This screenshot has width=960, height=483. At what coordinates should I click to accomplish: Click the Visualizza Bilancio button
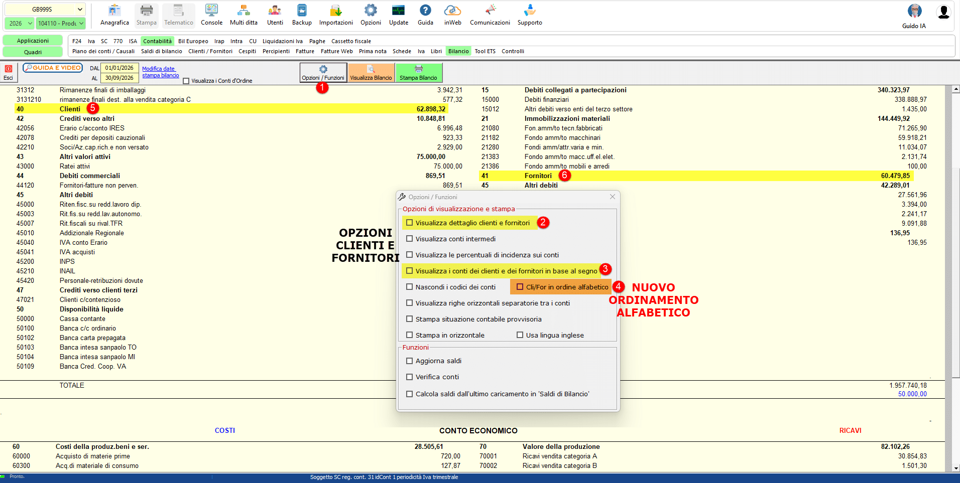tap(371, 72)
